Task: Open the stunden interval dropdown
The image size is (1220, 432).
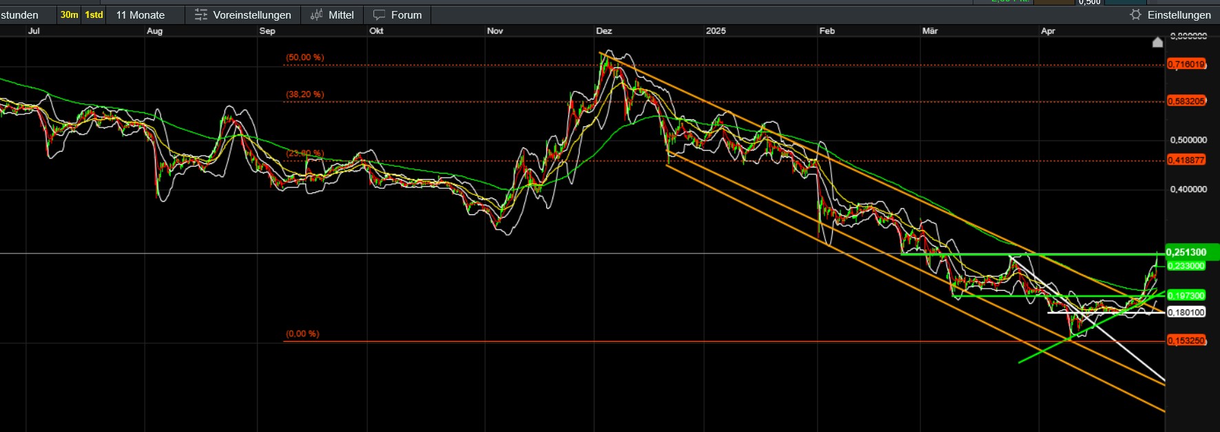Action: (x=19, y=14)
